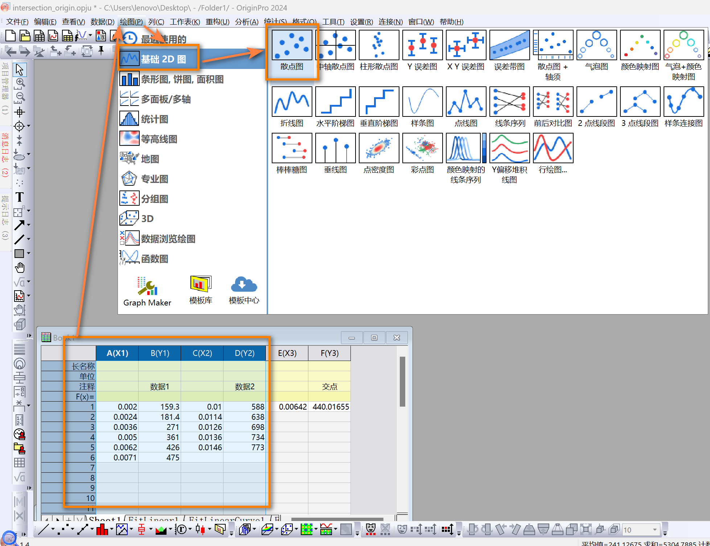Select the Text tool in left toolbar
This screenshot has height=546, width=710.
[19, 197]
